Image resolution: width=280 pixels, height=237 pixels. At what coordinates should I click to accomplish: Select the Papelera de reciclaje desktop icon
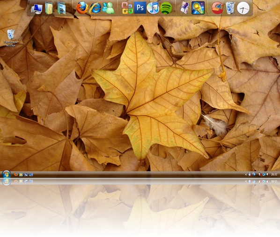point(11,38)
